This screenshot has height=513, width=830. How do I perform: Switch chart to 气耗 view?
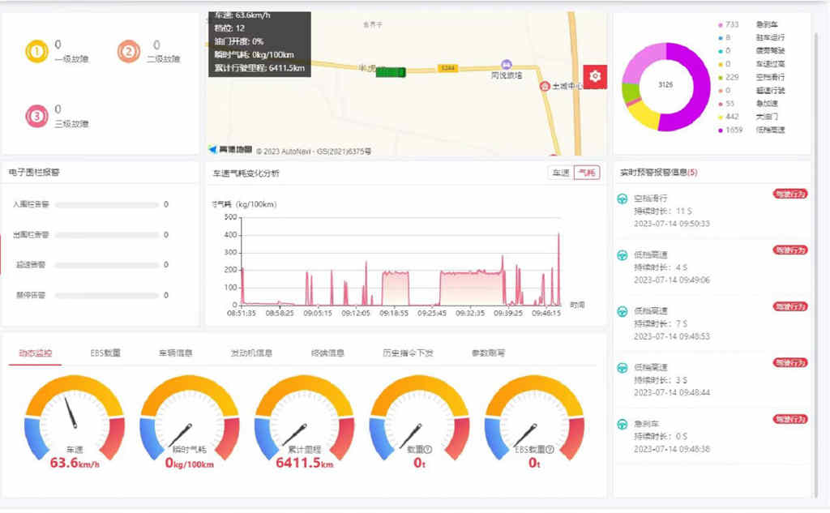[586, 173]
